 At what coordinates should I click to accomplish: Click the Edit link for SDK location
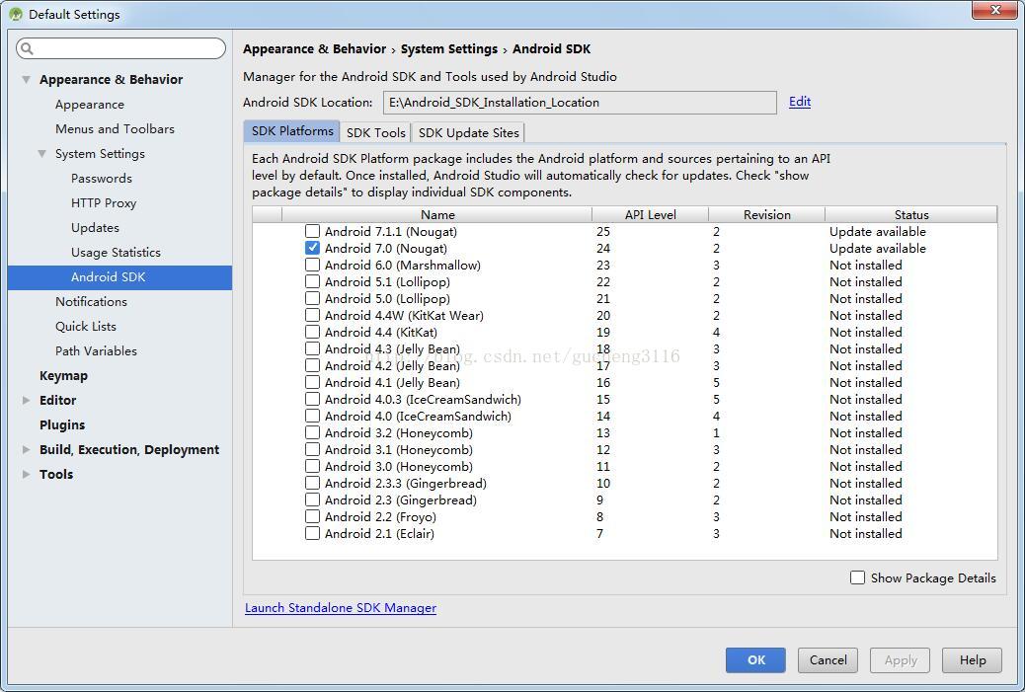pos(800,102)
